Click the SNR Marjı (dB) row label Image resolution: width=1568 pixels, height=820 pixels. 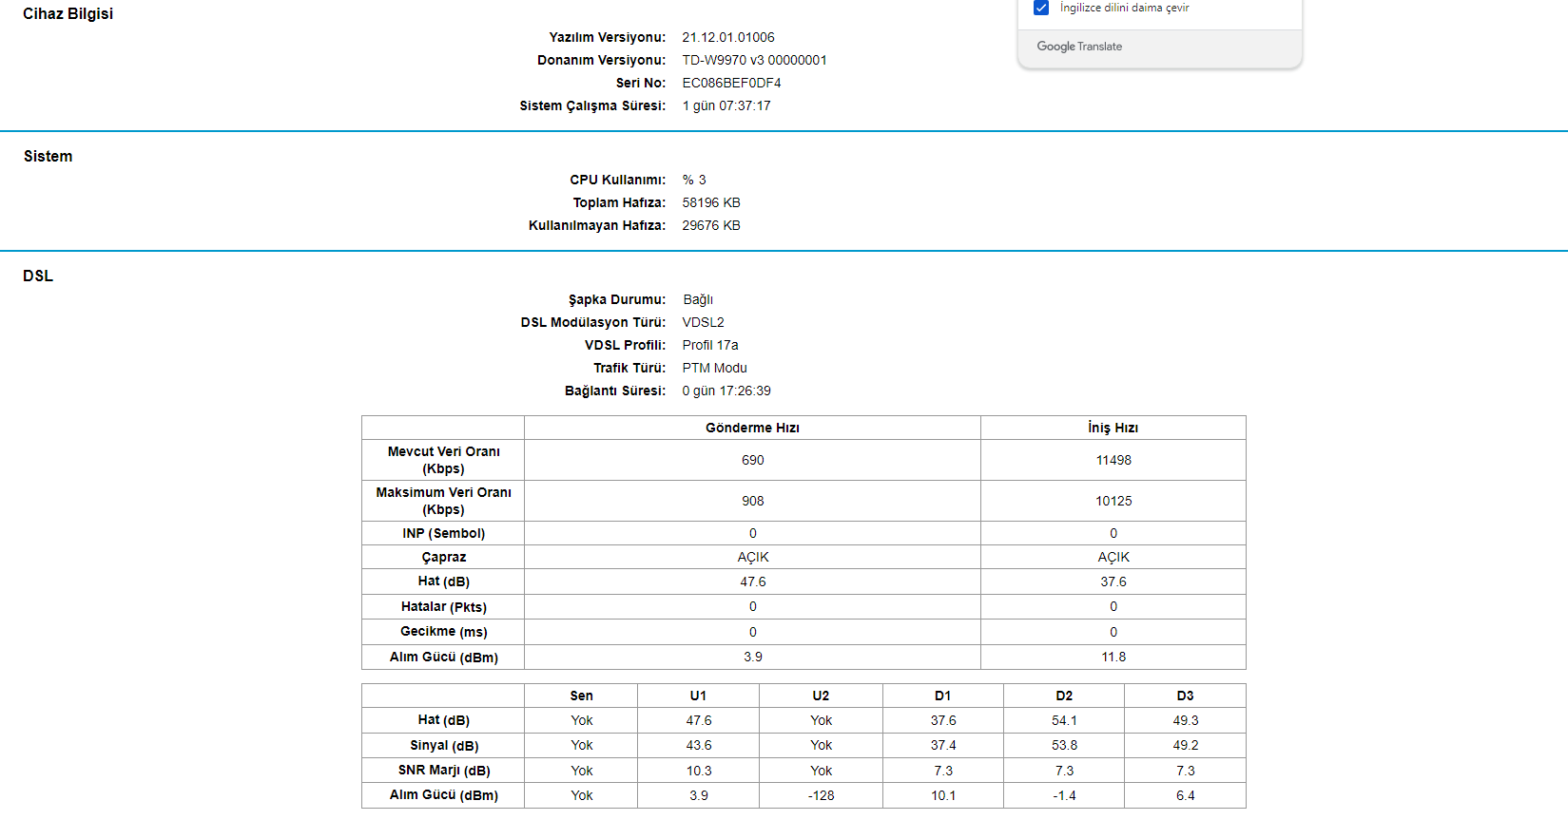pos(443,771)
